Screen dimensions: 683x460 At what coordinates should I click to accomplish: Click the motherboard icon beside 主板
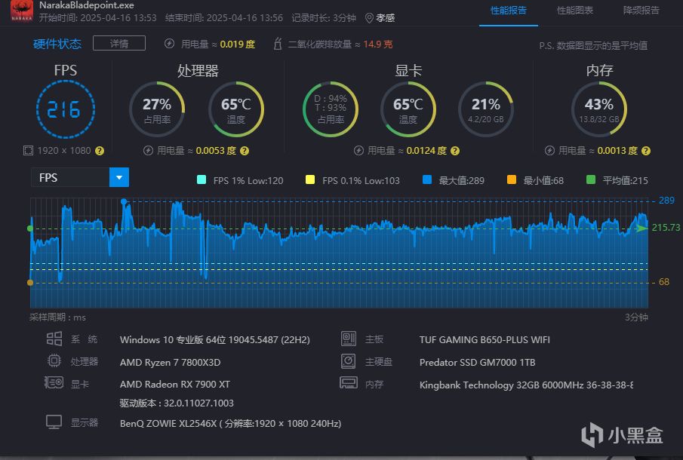[x=349, y=339]
